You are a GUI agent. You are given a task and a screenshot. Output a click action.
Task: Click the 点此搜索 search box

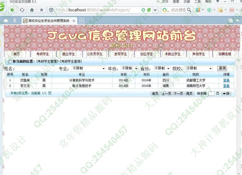click(178, 10)
